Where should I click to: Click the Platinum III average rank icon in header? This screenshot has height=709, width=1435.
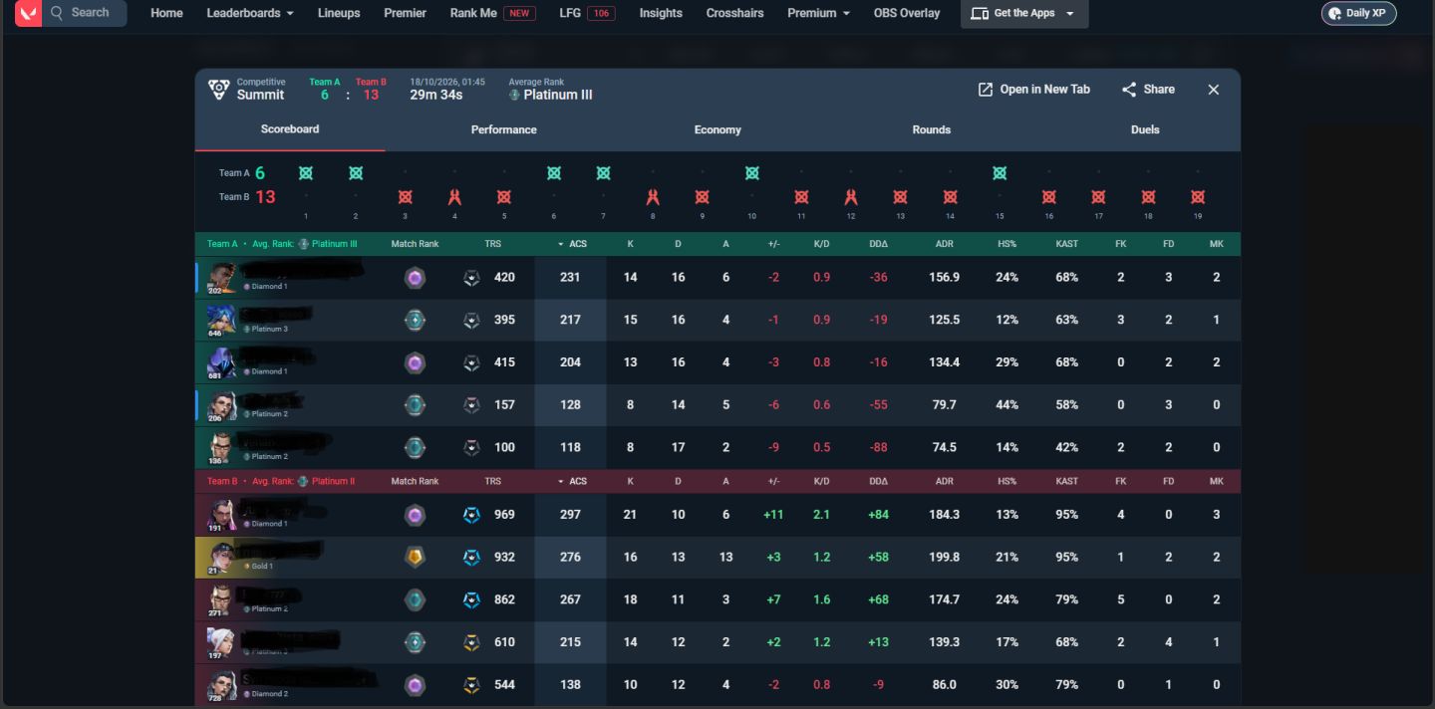point(514,96)
